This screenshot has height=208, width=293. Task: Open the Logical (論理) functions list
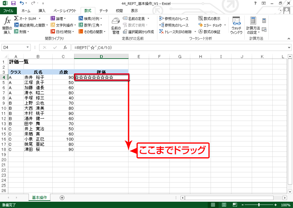tap(58, 18)
